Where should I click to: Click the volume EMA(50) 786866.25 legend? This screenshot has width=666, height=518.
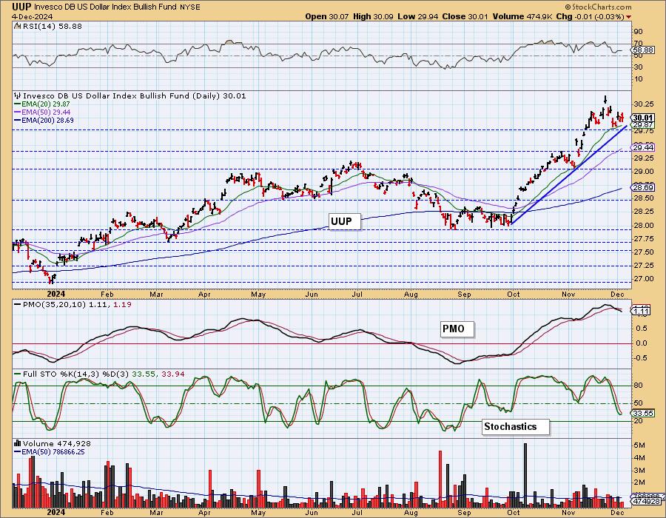(x=53, y=451)
